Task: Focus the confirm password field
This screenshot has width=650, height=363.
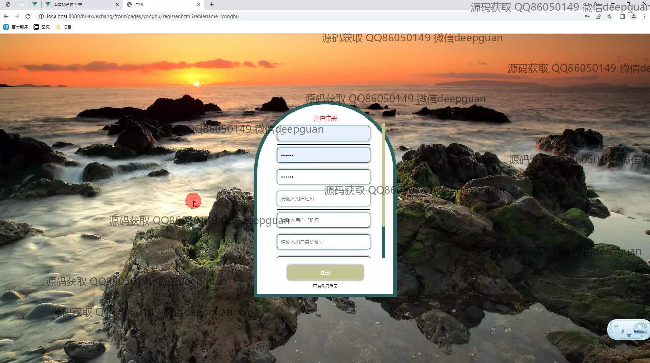Action: 323,177
